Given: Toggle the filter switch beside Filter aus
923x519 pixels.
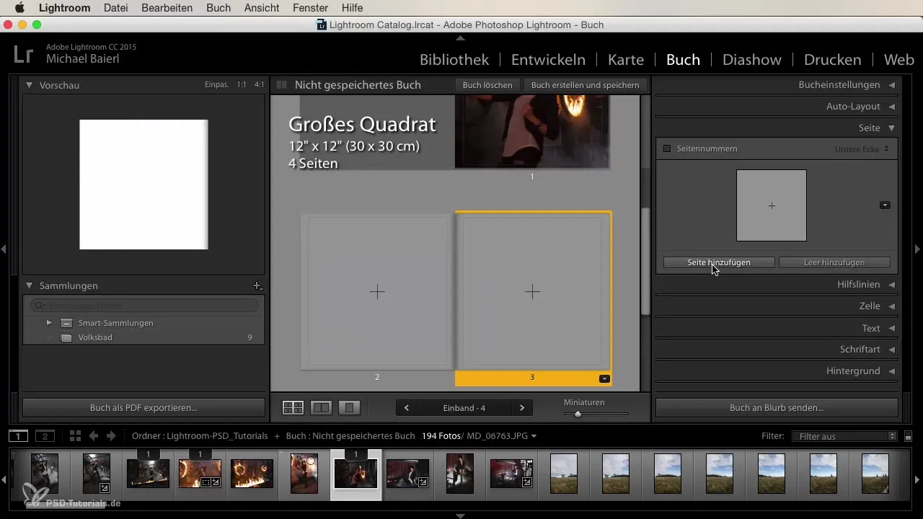Looking at the screenshot, I should (908, 437).
